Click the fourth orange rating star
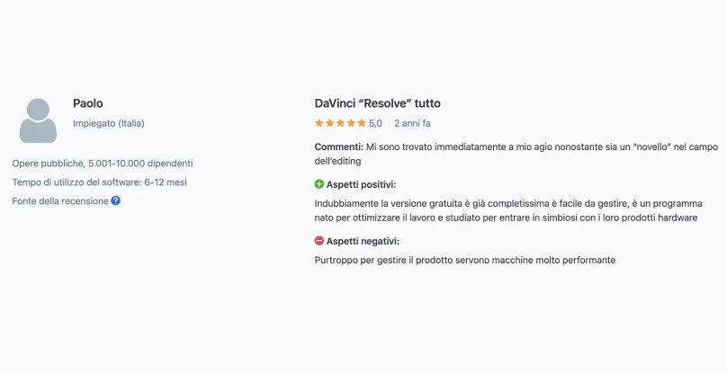 351,123
